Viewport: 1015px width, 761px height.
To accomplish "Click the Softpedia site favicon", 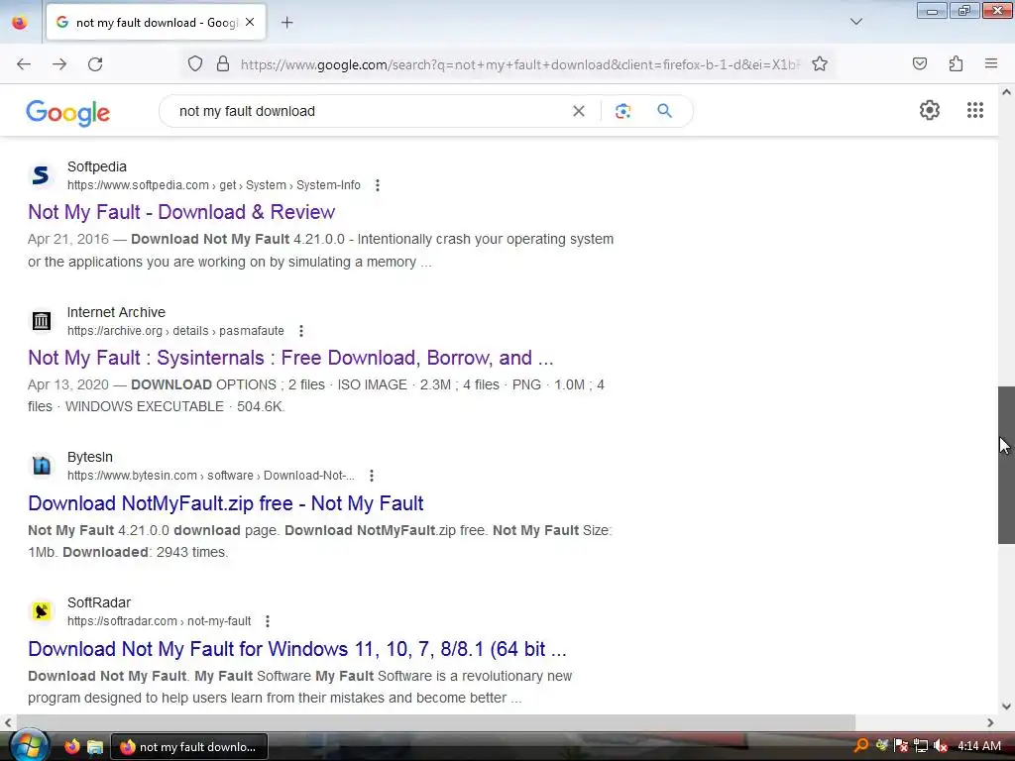I will [42, 175].
